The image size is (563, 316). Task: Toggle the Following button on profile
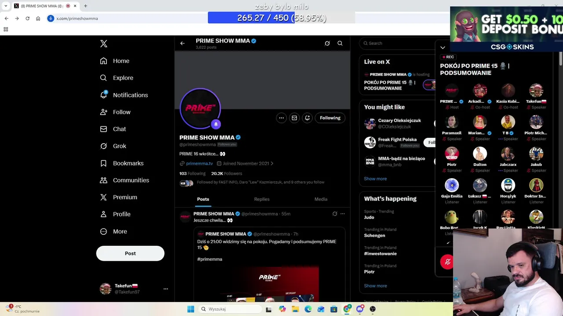[330, 118]
